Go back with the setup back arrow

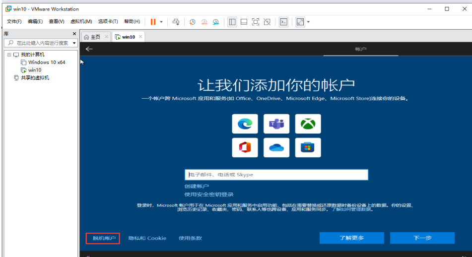pyautogui.click(x=89, y=49)
